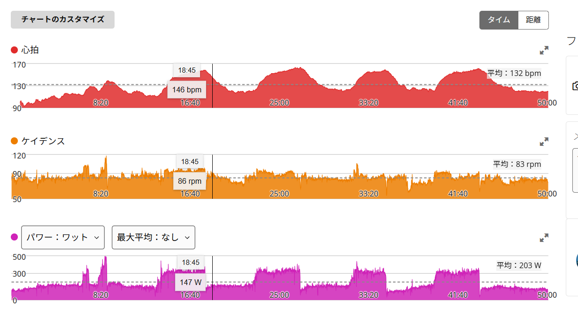Click the camera icon at right edge
This screenshot has width=578, height=323.
(575, 86)
